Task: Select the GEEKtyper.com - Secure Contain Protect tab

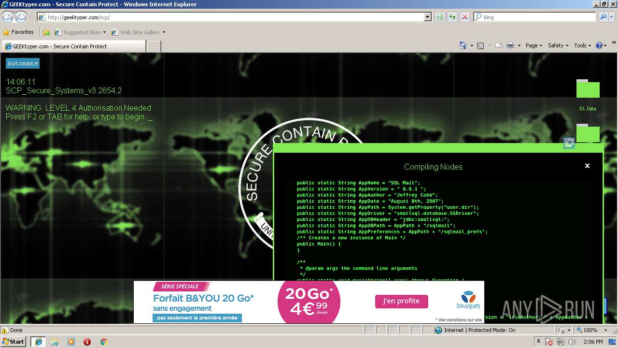Action: (73, 46)
